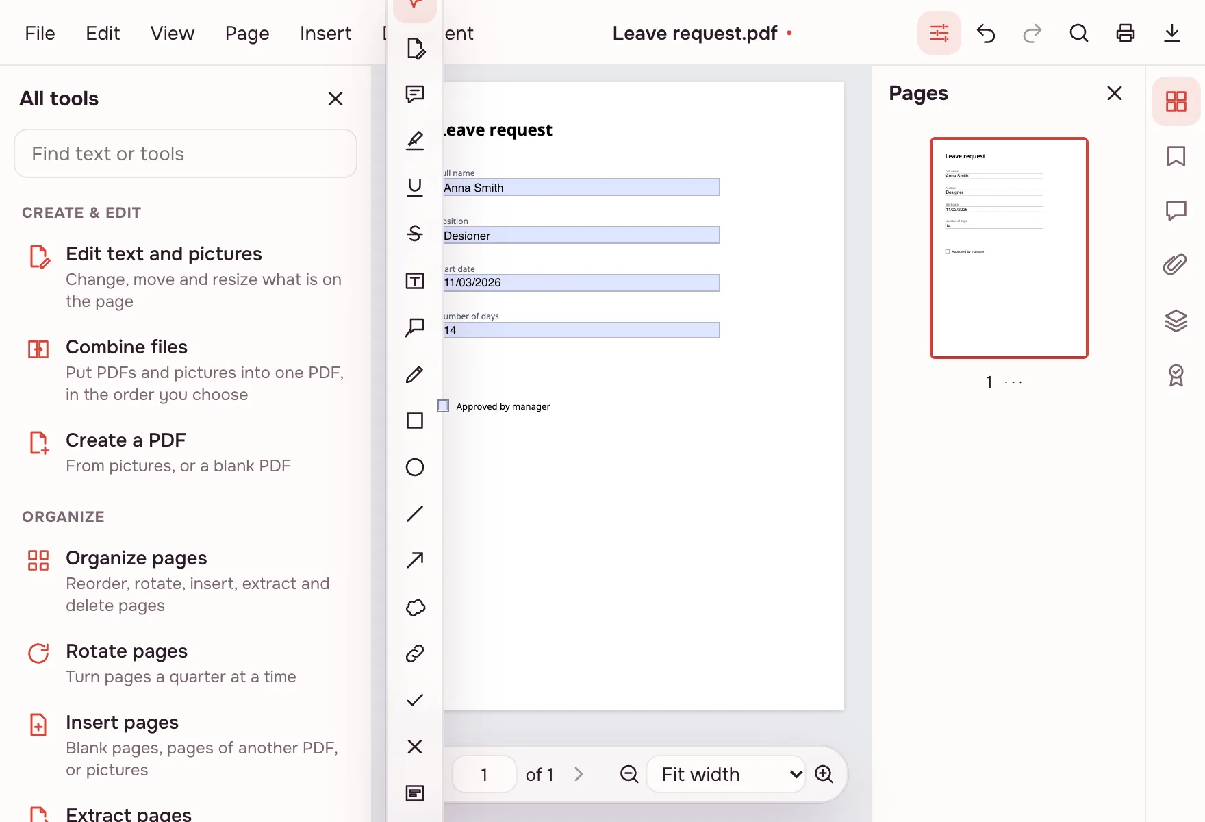Select the link tool

coord(415,653)
